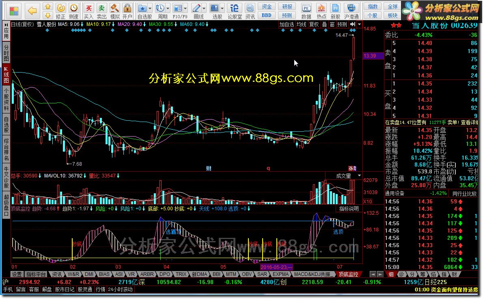Click the 买入 buy icon
483x299 pixels.
tap(88, 11)
